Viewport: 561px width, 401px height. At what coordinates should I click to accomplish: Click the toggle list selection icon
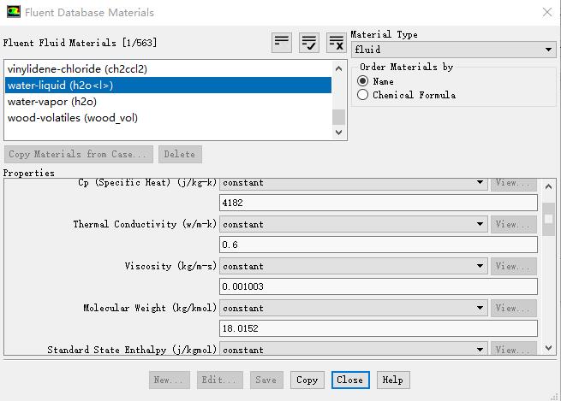tap(282, 43)
